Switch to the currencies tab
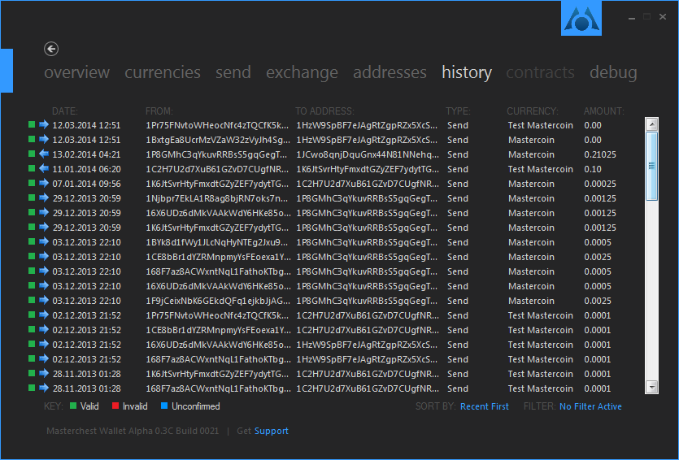 point(163,72)
